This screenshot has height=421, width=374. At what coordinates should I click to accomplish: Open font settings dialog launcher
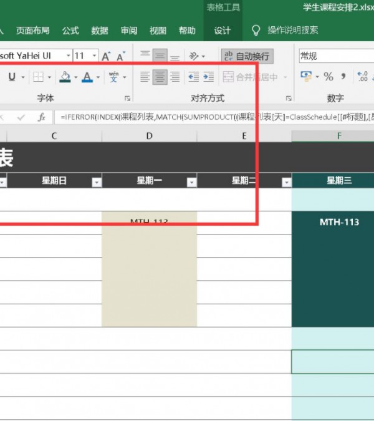click(x=127, y=99)
